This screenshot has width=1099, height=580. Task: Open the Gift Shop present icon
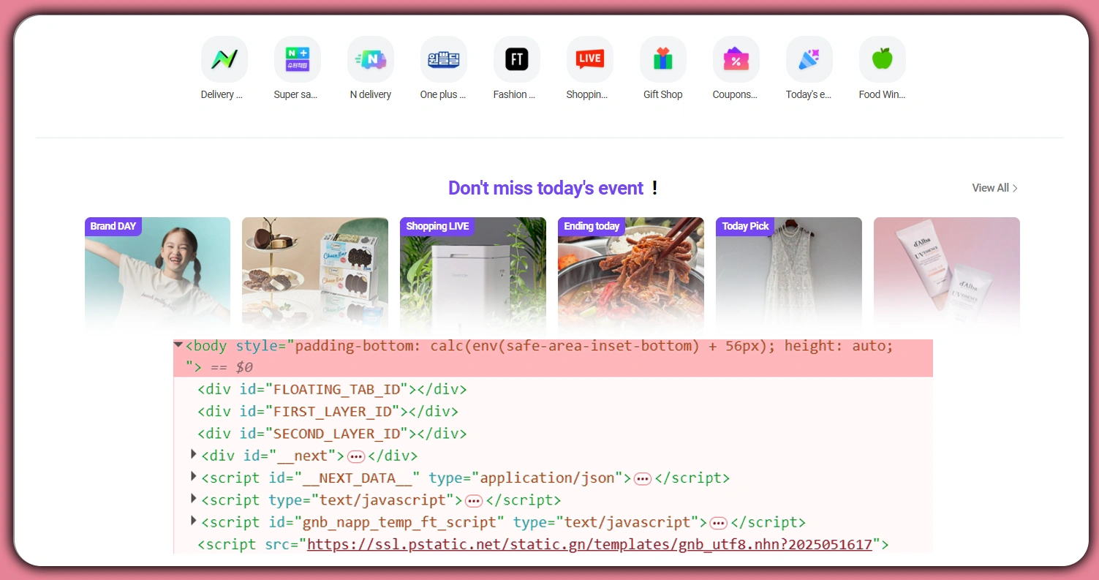pyautogui.click(x=662, y=59)
